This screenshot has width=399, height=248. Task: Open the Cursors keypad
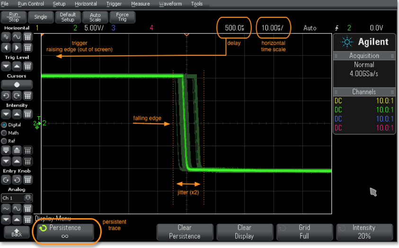pos(27,96)
